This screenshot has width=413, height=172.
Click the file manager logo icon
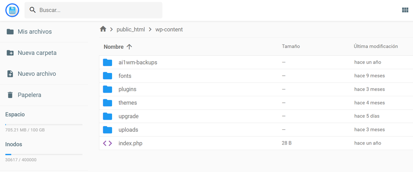coord(13,10)
